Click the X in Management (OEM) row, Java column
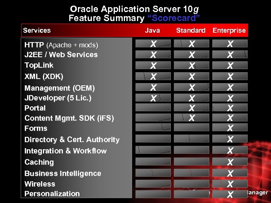Image resolution: width=271 pixels, height=203 pixels. [153, 87]
